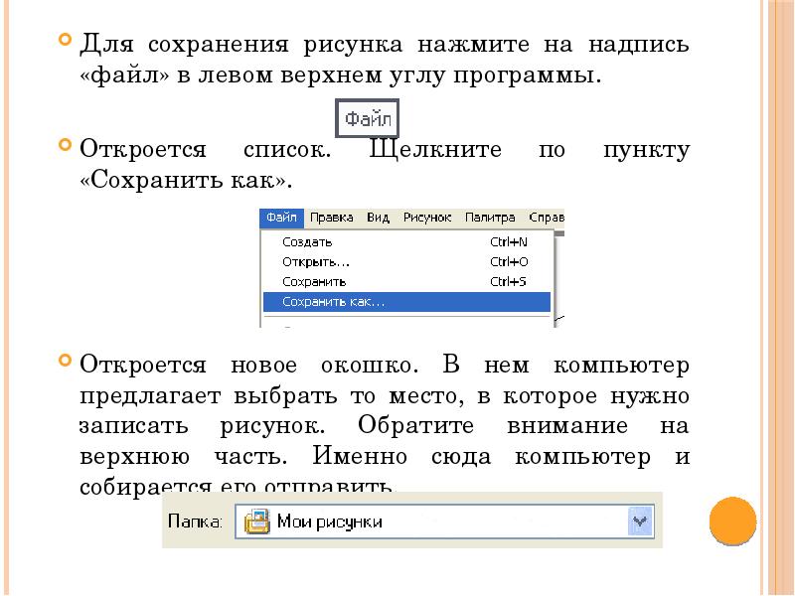The width and height of the screenshot is (795, 596).
Task: Open the Вид menu
Action: (x=379, y=217)
